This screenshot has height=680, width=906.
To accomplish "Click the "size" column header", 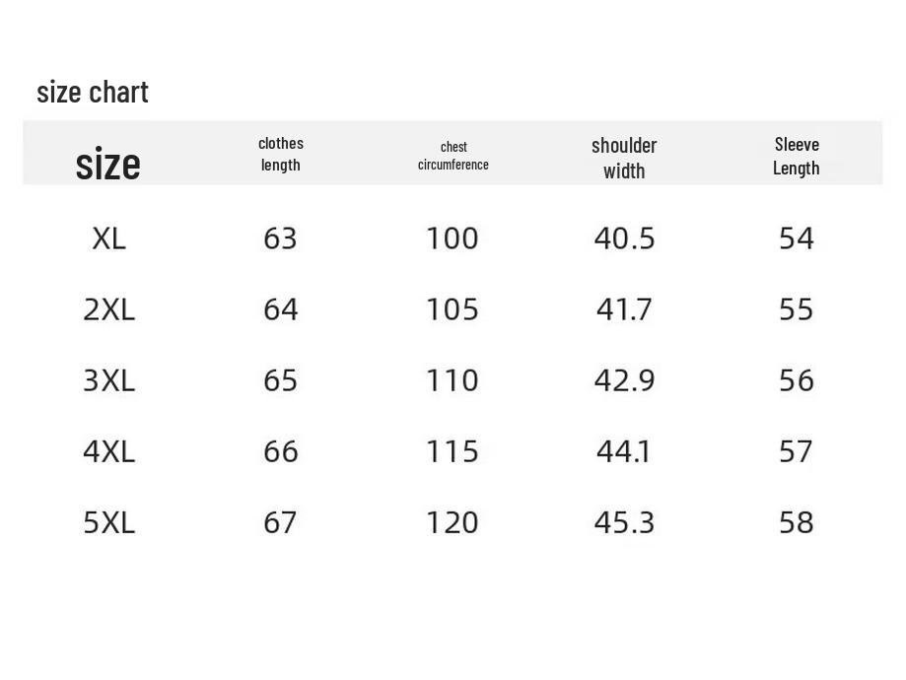I will (108, 164).
